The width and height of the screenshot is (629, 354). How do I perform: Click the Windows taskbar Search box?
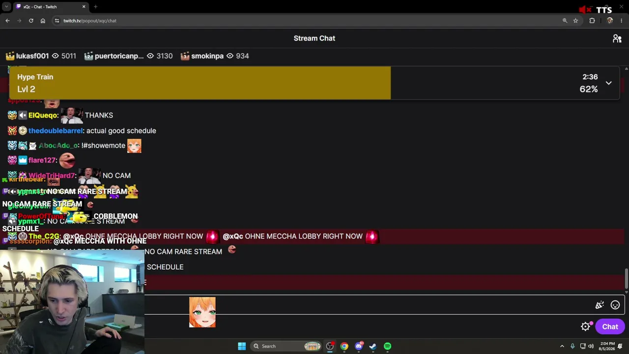tap(285, 346)
